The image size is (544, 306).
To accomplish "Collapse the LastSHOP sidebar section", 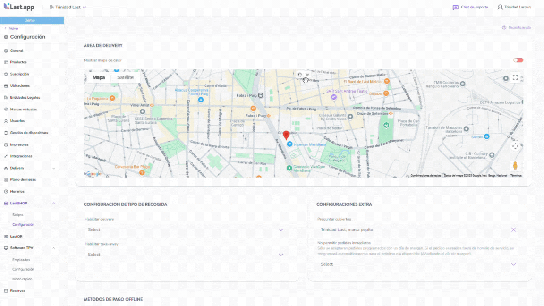I will [x=53, y=203].
